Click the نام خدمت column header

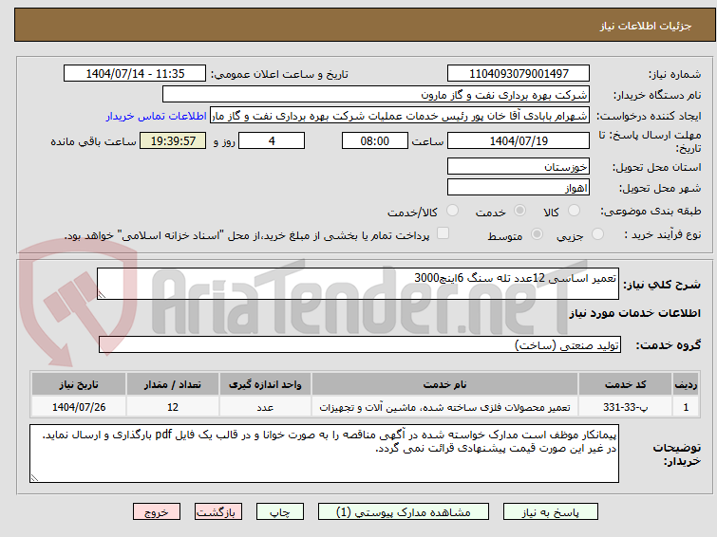click(x=445, y=384)
